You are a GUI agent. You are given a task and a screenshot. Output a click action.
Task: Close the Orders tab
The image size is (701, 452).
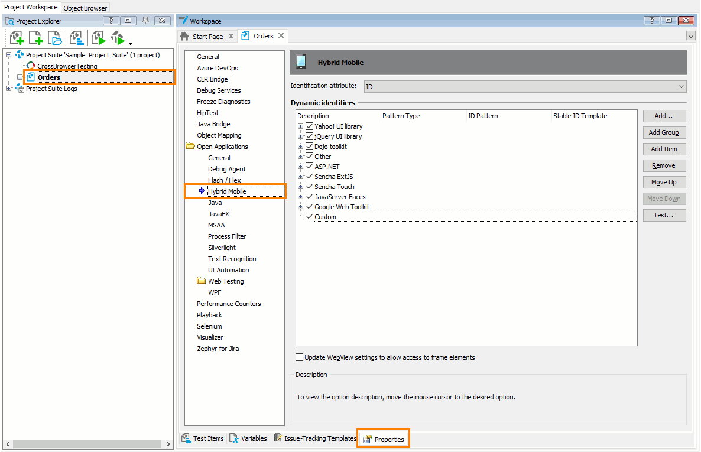point(281,36)
